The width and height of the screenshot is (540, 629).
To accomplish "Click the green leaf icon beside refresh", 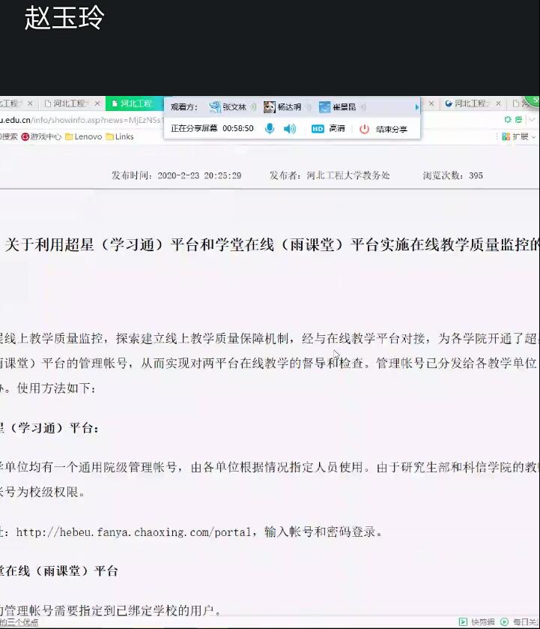I will coord(518,119).
